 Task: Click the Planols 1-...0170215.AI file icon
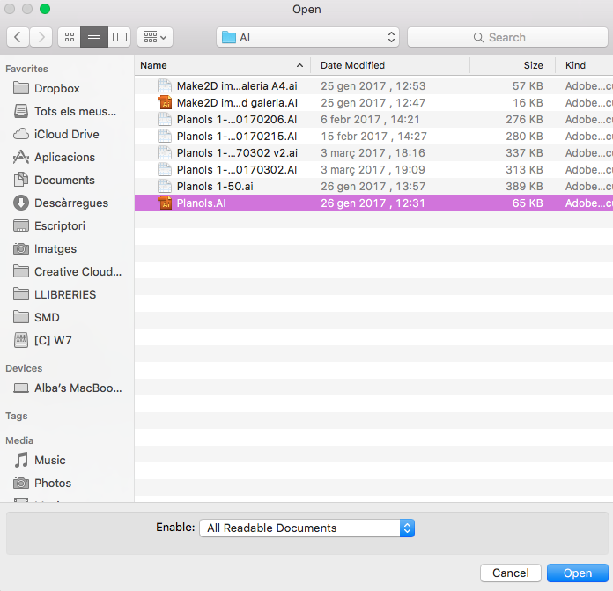(x=165, y=136)
